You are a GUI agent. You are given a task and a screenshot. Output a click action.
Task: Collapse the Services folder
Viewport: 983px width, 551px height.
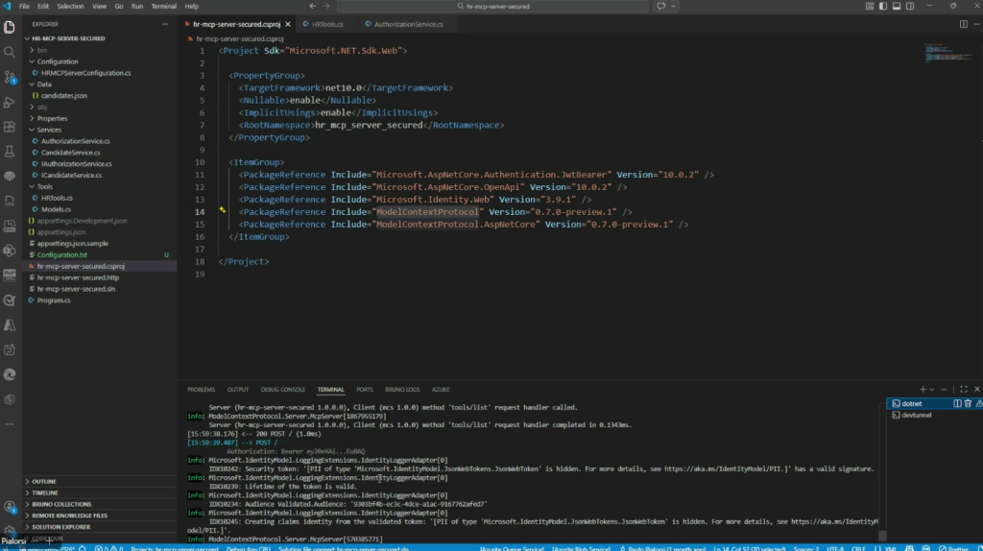49,130
